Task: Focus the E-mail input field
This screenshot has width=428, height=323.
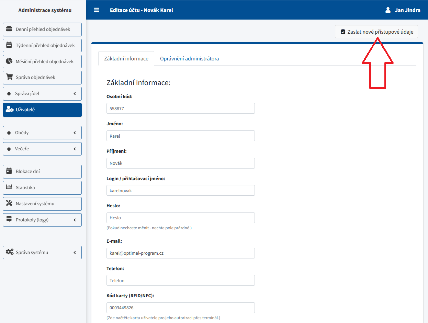Action: coord(180,253)
